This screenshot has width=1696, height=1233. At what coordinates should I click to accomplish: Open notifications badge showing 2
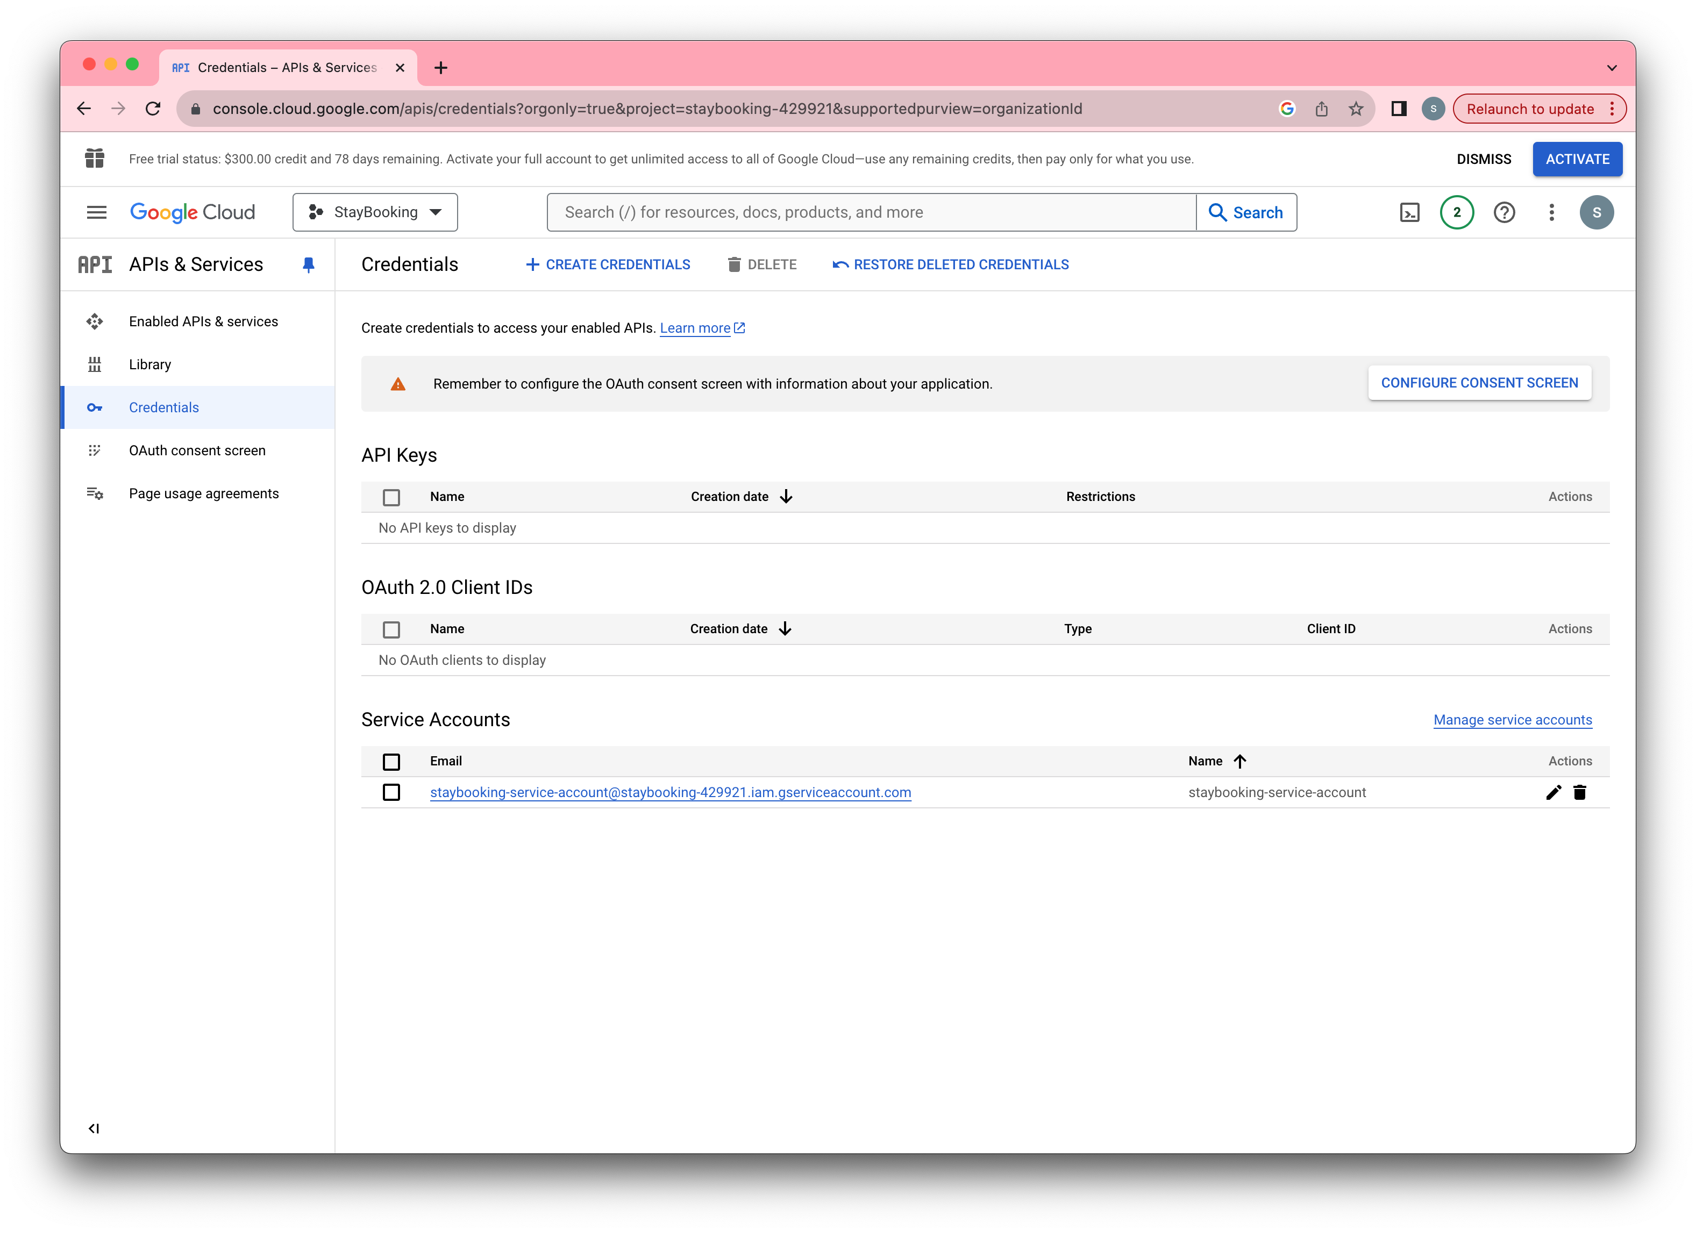tap(1456, 213)
